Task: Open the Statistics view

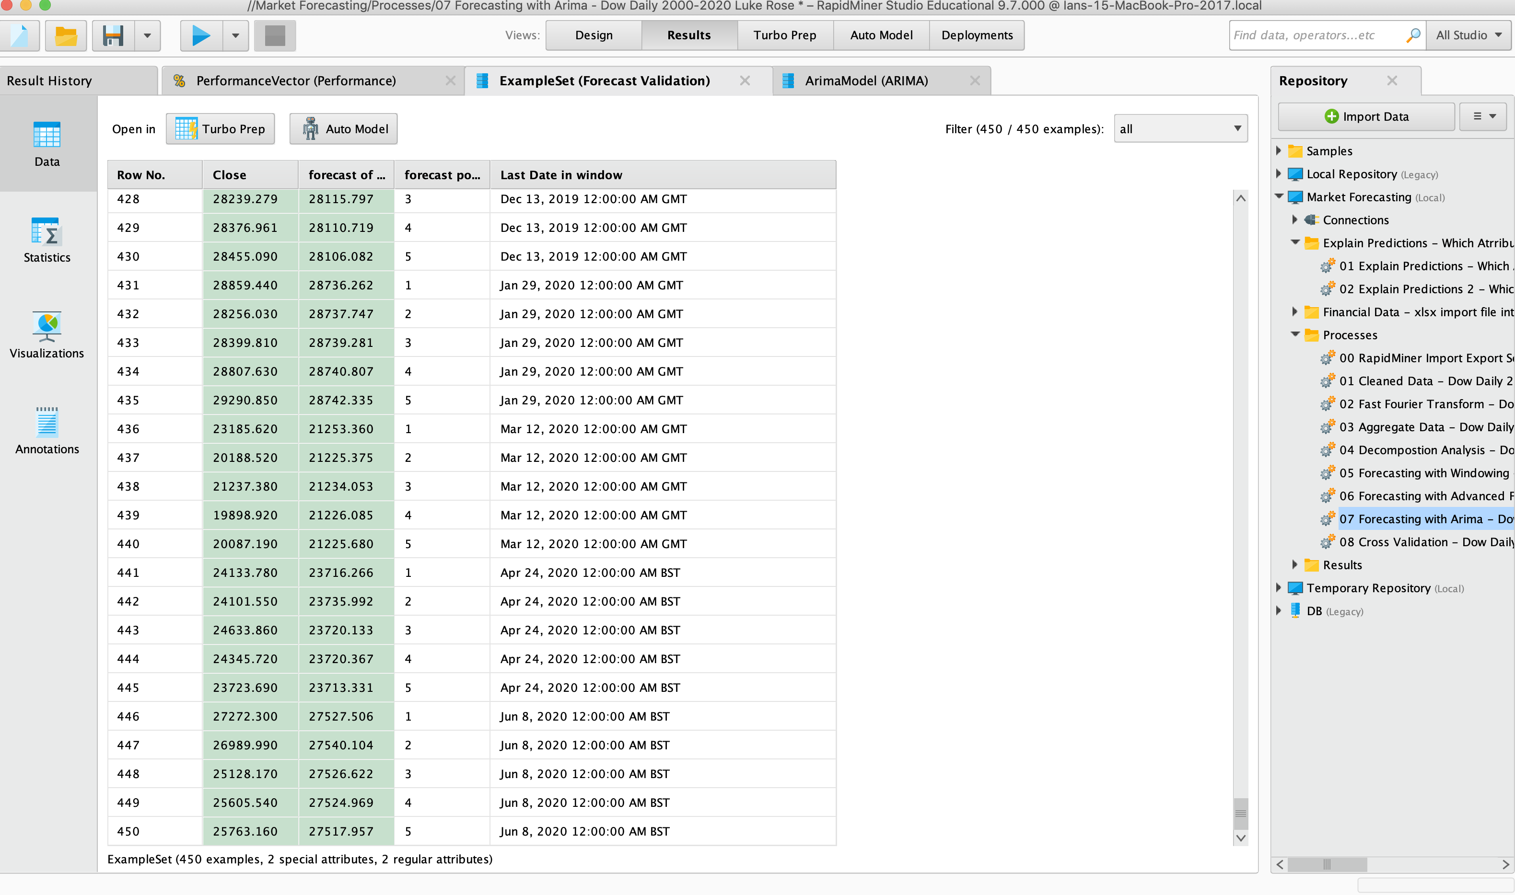Action: pyautogui.click(x=47, y=240)
